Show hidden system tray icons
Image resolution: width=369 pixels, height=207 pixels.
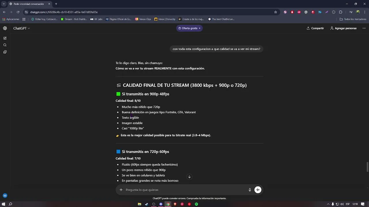(328, 204)
